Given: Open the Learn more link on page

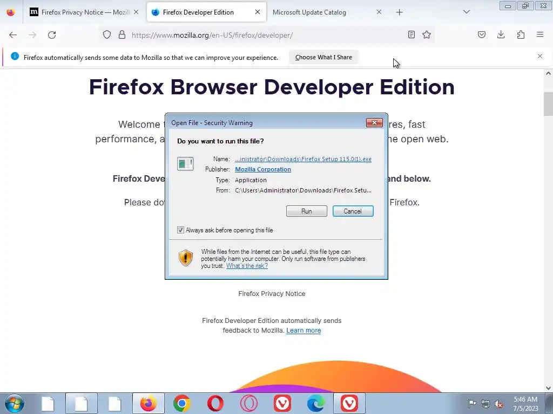Looking at the screenshot, I should (x=304, y=330).
